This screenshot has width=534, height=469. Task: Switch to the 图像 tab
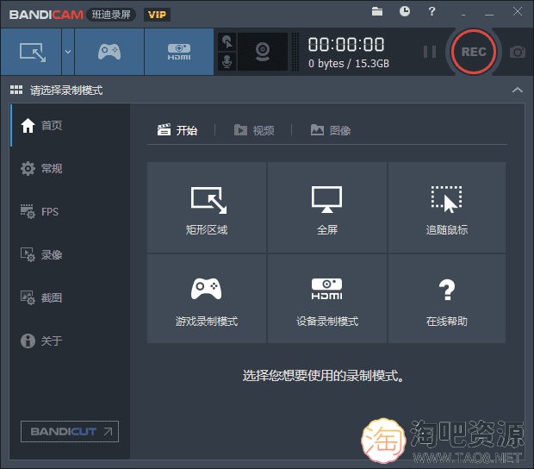click(331, 130)
